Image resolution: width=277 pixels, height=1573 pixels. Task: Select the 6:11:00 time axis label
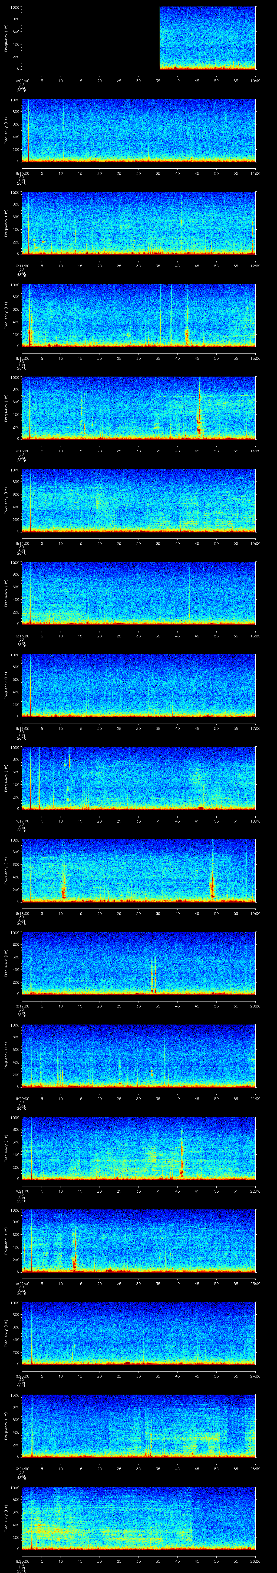click(x=22, y=266)
